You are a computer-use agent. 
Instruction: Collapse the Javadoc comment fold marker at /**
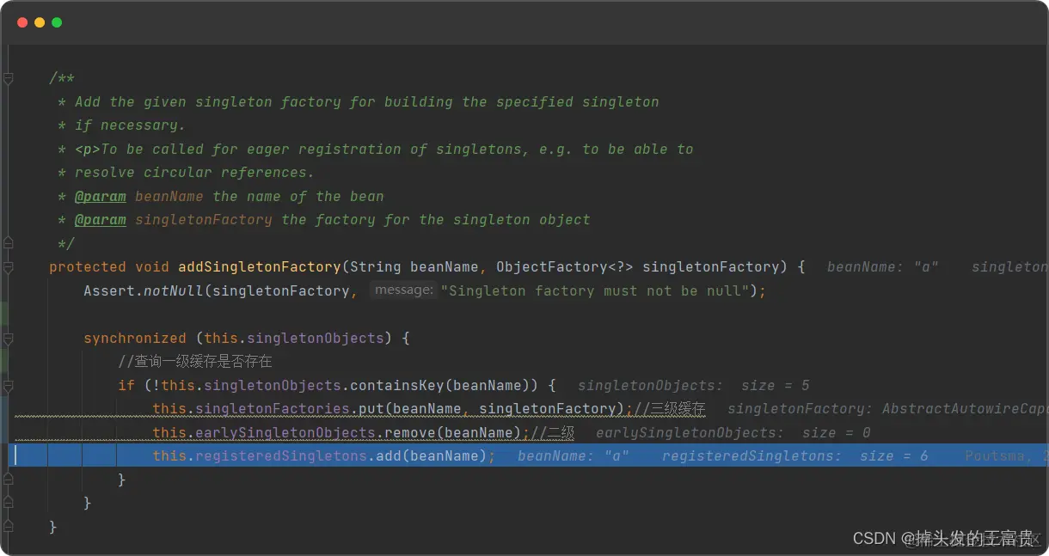(x=8, y=79)
